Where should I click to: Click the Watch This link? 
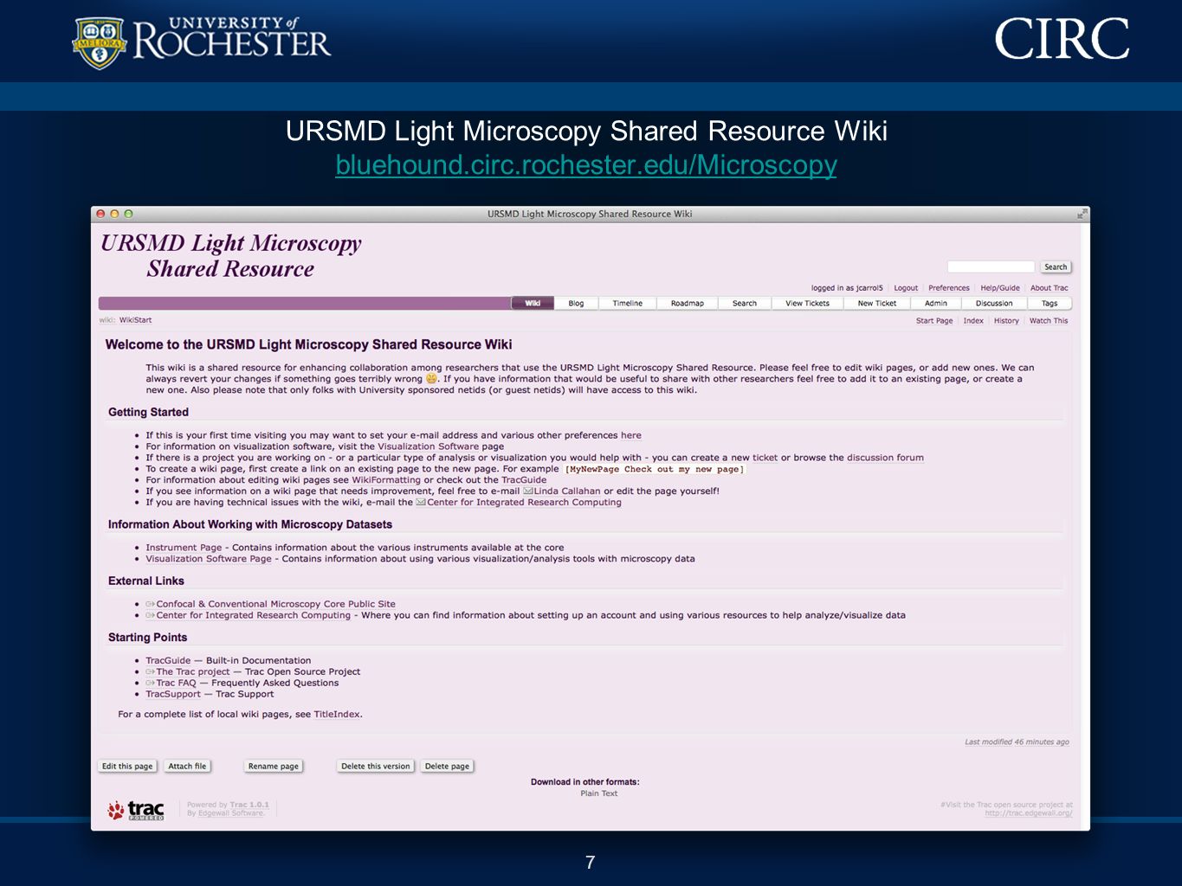[1049, 321]
